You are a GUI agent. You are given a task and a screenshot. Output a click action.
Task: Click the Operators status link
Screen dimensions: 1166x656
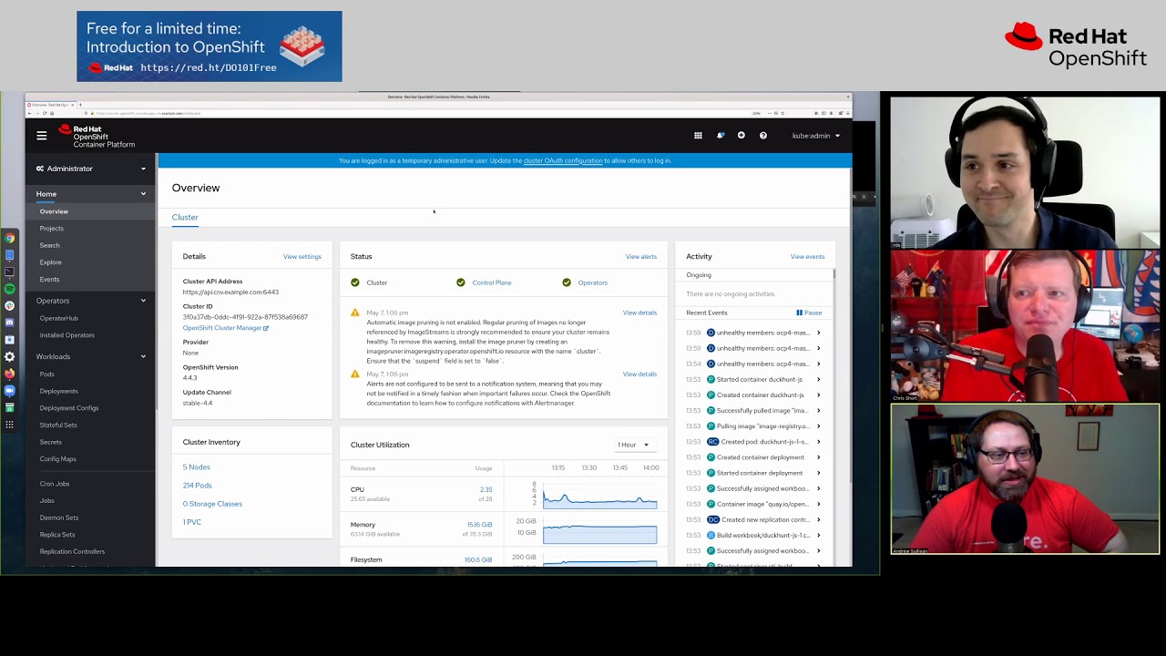coord(593,282)
